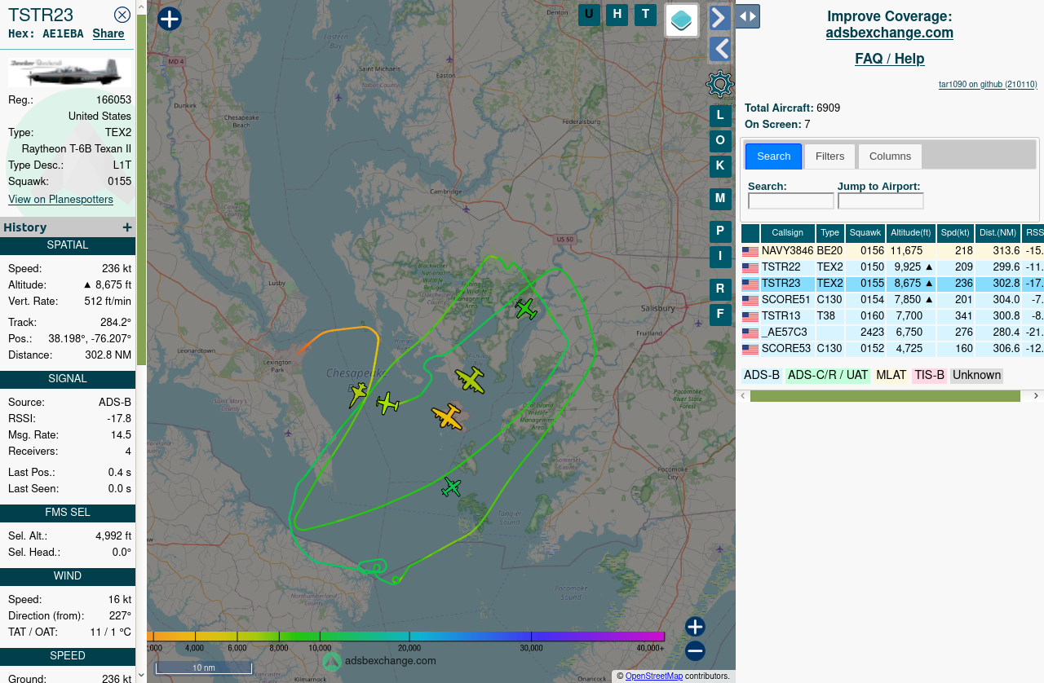Viewport: 1044px width, 683px height.
Task: Sort table by Altitude(ft) column
Action: (x=911, y=233)
